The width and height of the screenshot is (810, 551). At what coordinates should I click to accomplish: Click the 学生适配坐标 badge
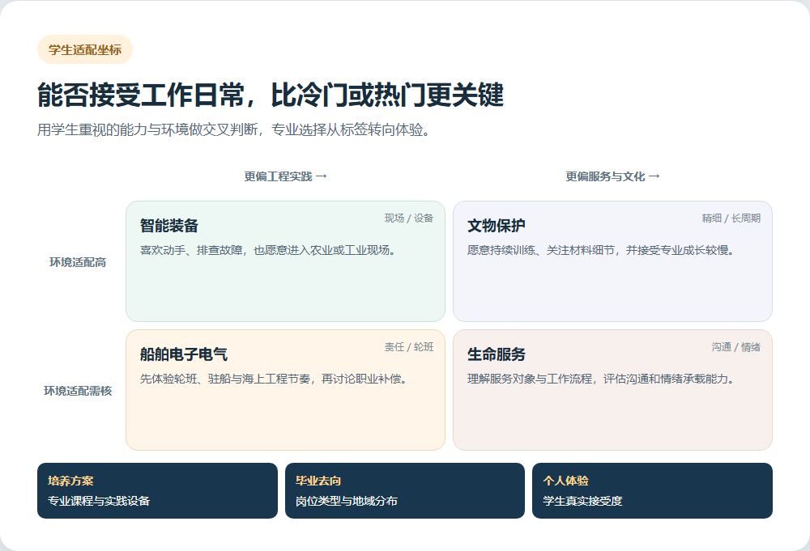85,49
